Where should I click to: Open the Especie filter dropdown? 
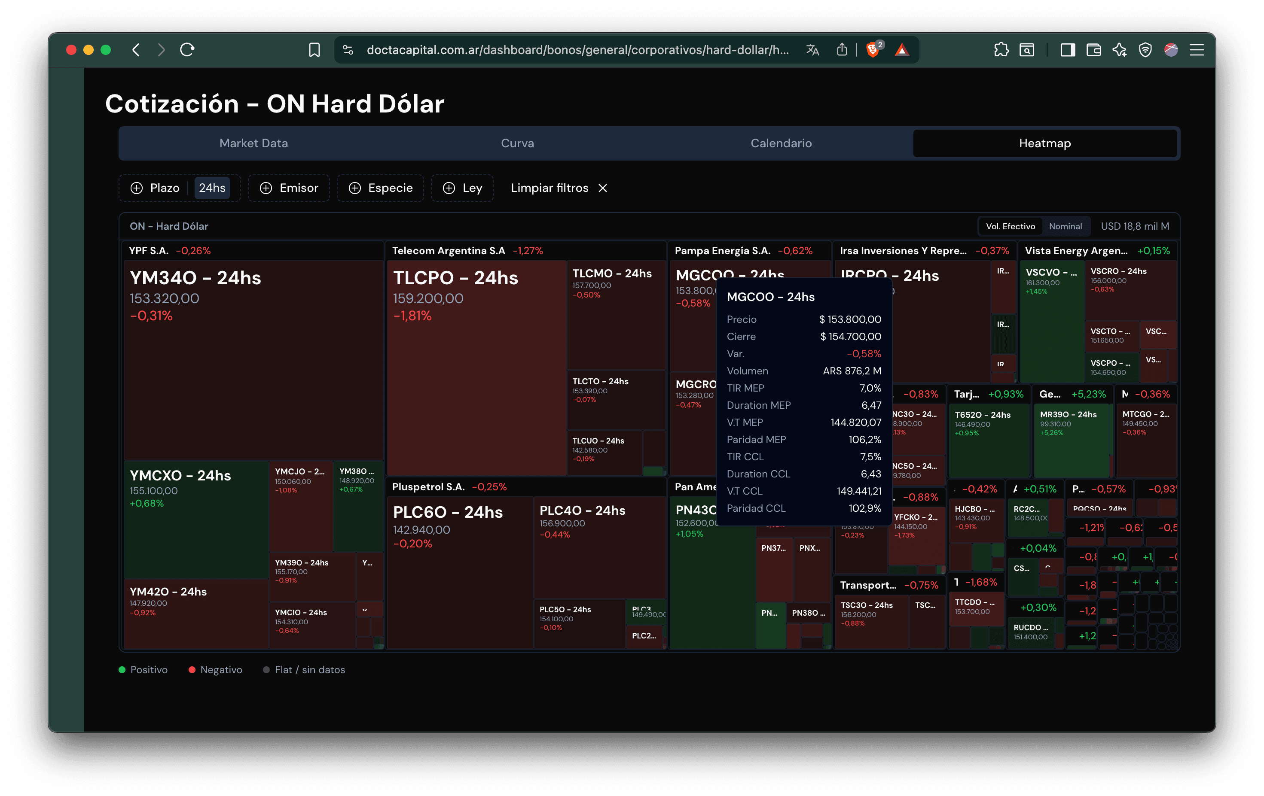[x=381, y=188]
